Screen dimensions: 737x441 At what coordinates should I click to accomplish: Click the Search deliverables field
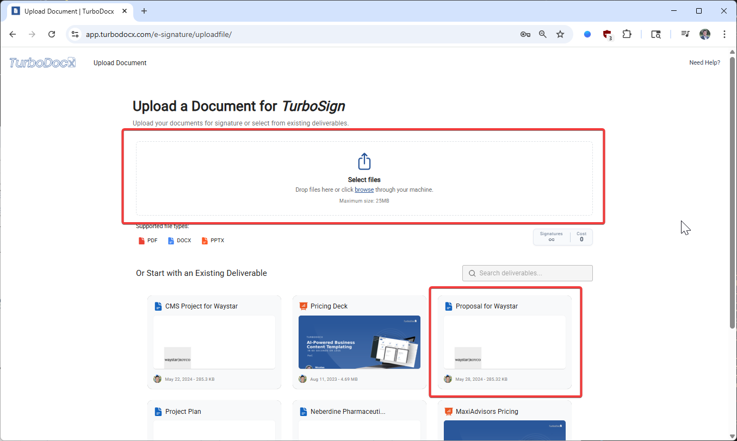(x=527, y=273)
